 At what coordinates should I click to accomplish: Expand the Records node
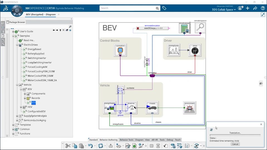pos(25,98)
